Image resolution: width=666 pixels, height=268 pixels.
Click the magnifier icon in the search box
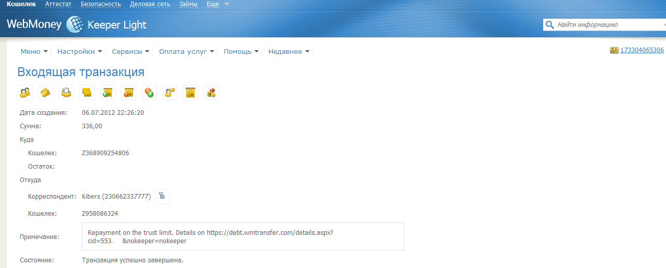click(550, 24)
